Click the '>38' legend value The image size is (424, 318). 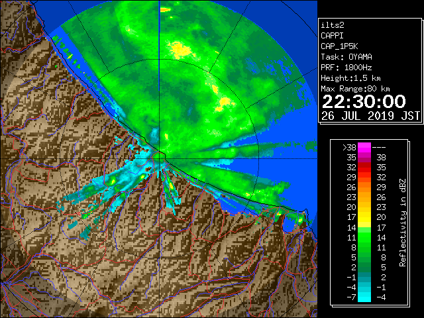tap(349, 148)
